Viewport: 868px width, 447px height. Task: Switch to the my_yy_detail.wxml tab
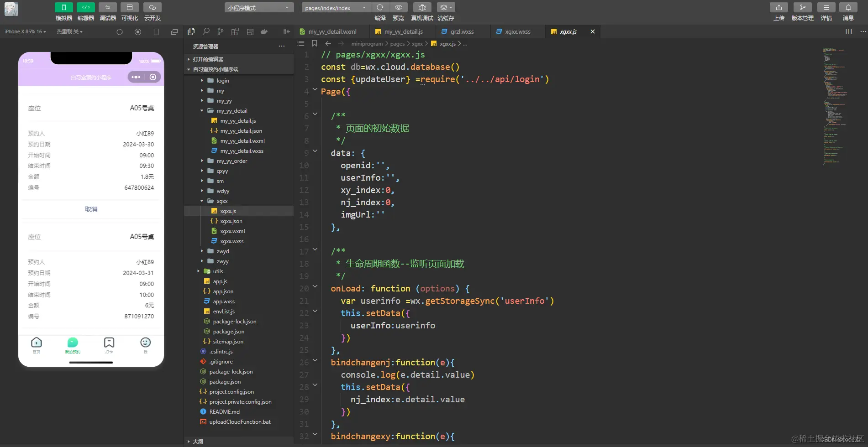coord(332,31)
